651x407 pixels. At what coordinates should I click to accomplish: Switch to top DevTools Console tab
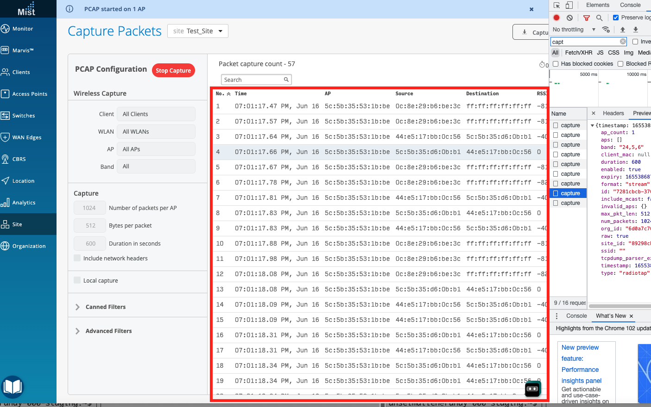coord(630,5)
